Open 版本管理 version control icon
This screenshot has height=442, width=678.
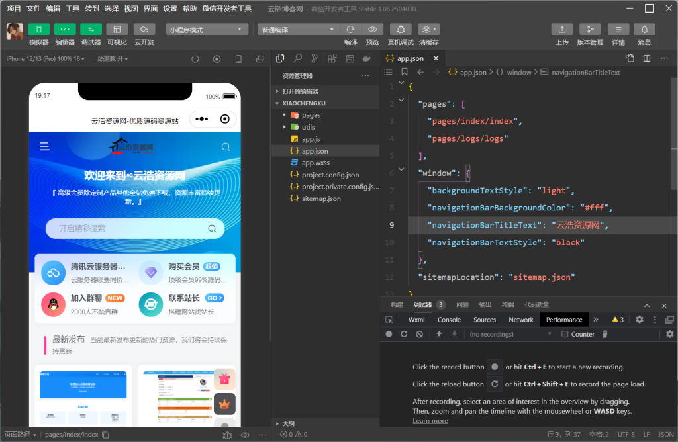click(590, 30)
